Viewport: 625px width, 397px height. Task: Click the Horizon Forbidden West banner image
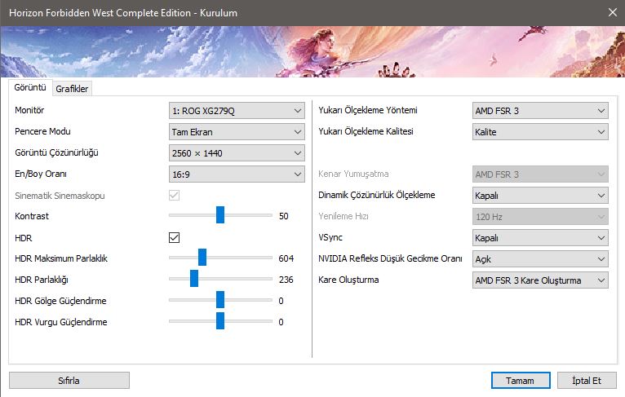tap(312, 51)
